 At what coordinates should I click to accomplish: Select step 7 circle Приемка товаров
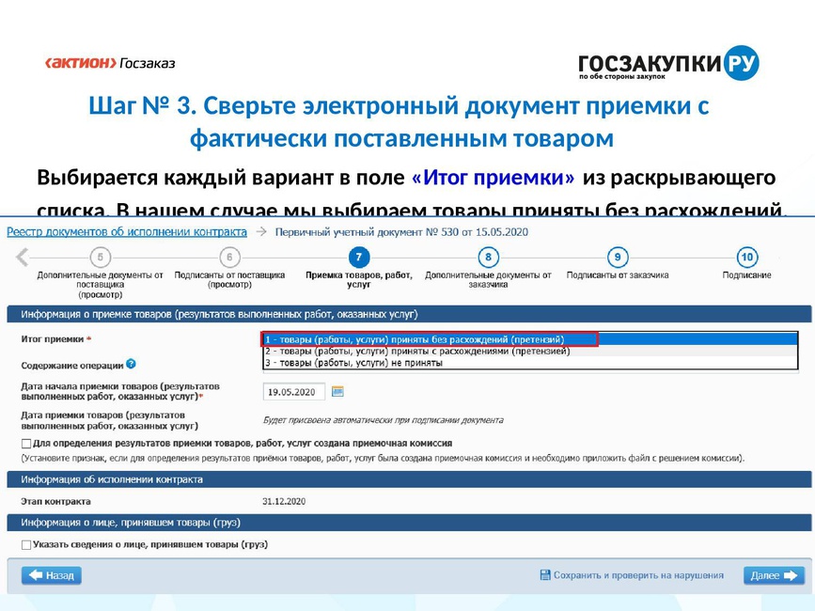pyautogui.click(x=359, y=257)
